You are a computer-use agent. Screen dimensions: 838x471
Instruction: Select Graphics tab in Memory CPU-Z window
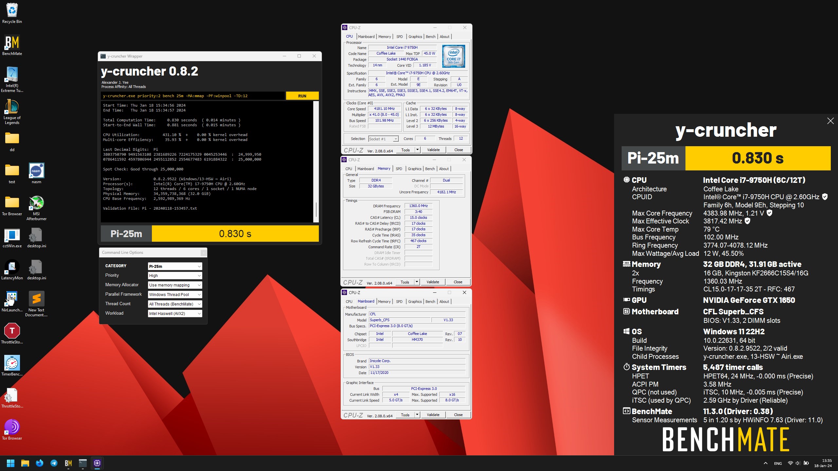(x=414, y=169)
